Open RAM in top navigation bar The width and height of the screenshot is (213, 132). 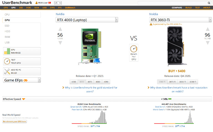coord(37,8)
